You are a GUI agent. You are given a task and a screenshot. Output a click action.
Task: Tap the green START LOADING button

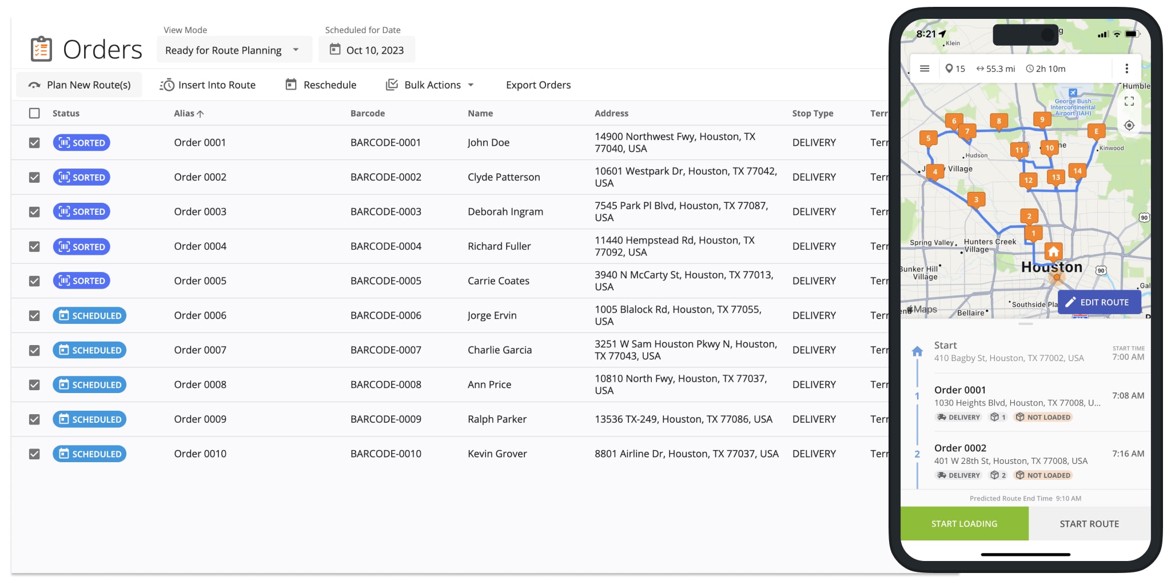point(964,523)
